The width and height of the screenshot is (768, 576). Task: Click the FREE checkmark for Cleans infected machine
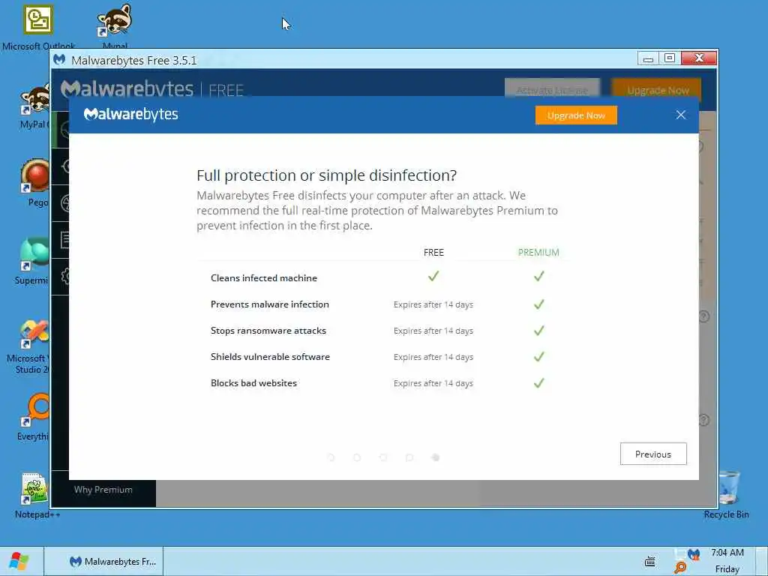(x=433, y=276)
